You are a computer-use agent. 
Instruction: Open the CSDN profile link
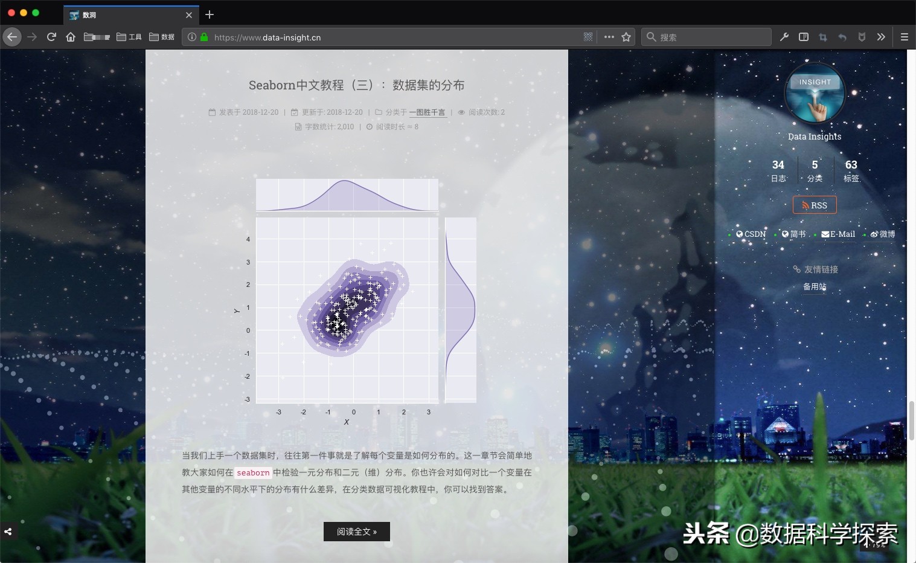(x=751, y=234)
